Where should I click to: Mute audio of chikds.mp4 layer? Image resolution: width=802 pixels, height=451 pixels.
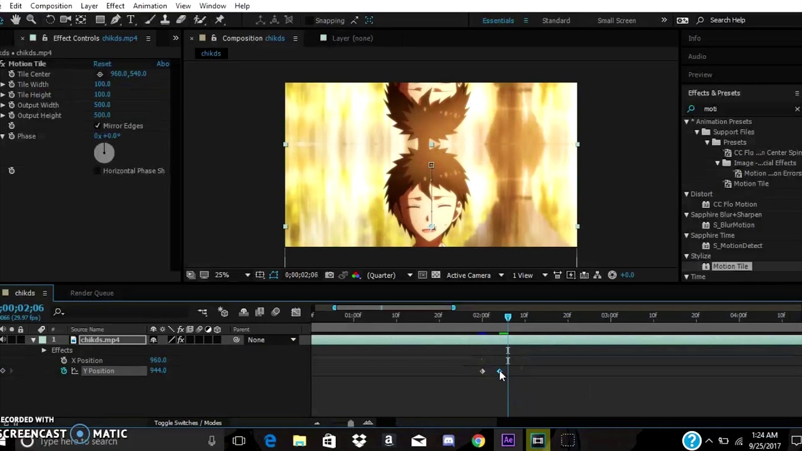[4, 340]
